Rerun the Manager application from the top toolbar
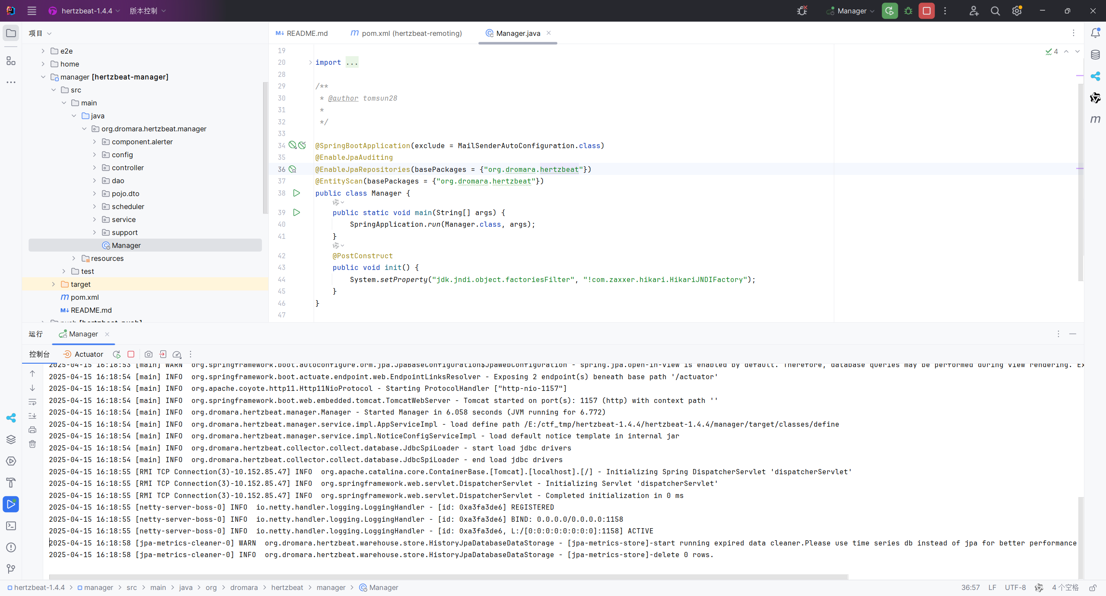Screen dimensions: 1106x596 coord(889,11)
